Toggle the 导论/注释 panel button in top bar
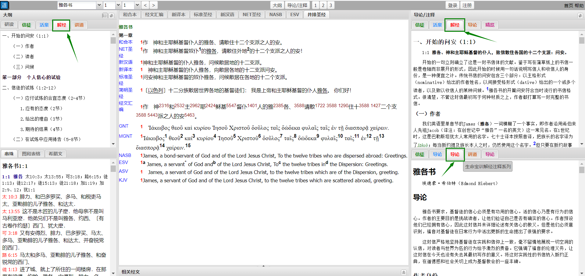 (297, 5)
